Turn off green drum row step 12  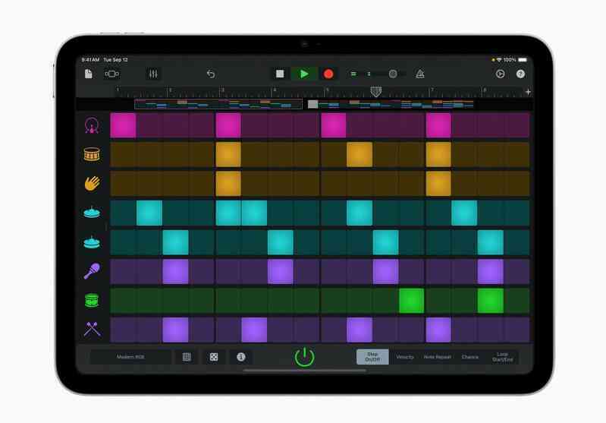[x=412, y=300]
